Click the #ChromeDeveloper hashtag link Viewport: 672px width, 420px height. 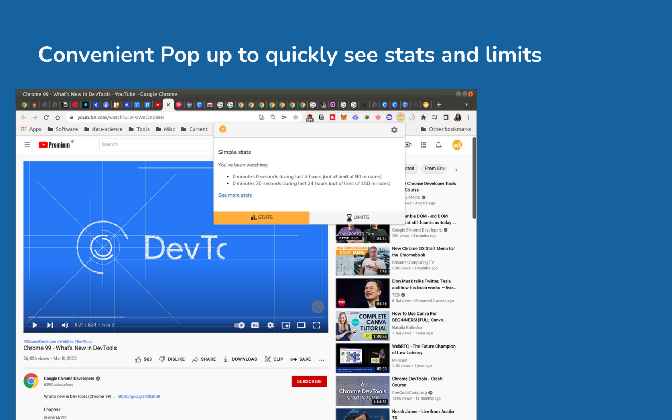[x=40, y=342]
